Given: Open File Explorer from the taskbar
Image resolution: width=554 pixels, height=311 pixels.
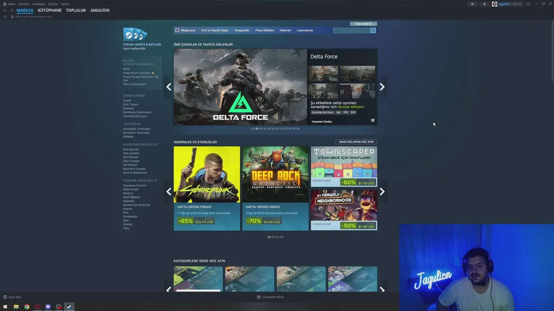Looking at the screenshot, I should 16,307.
